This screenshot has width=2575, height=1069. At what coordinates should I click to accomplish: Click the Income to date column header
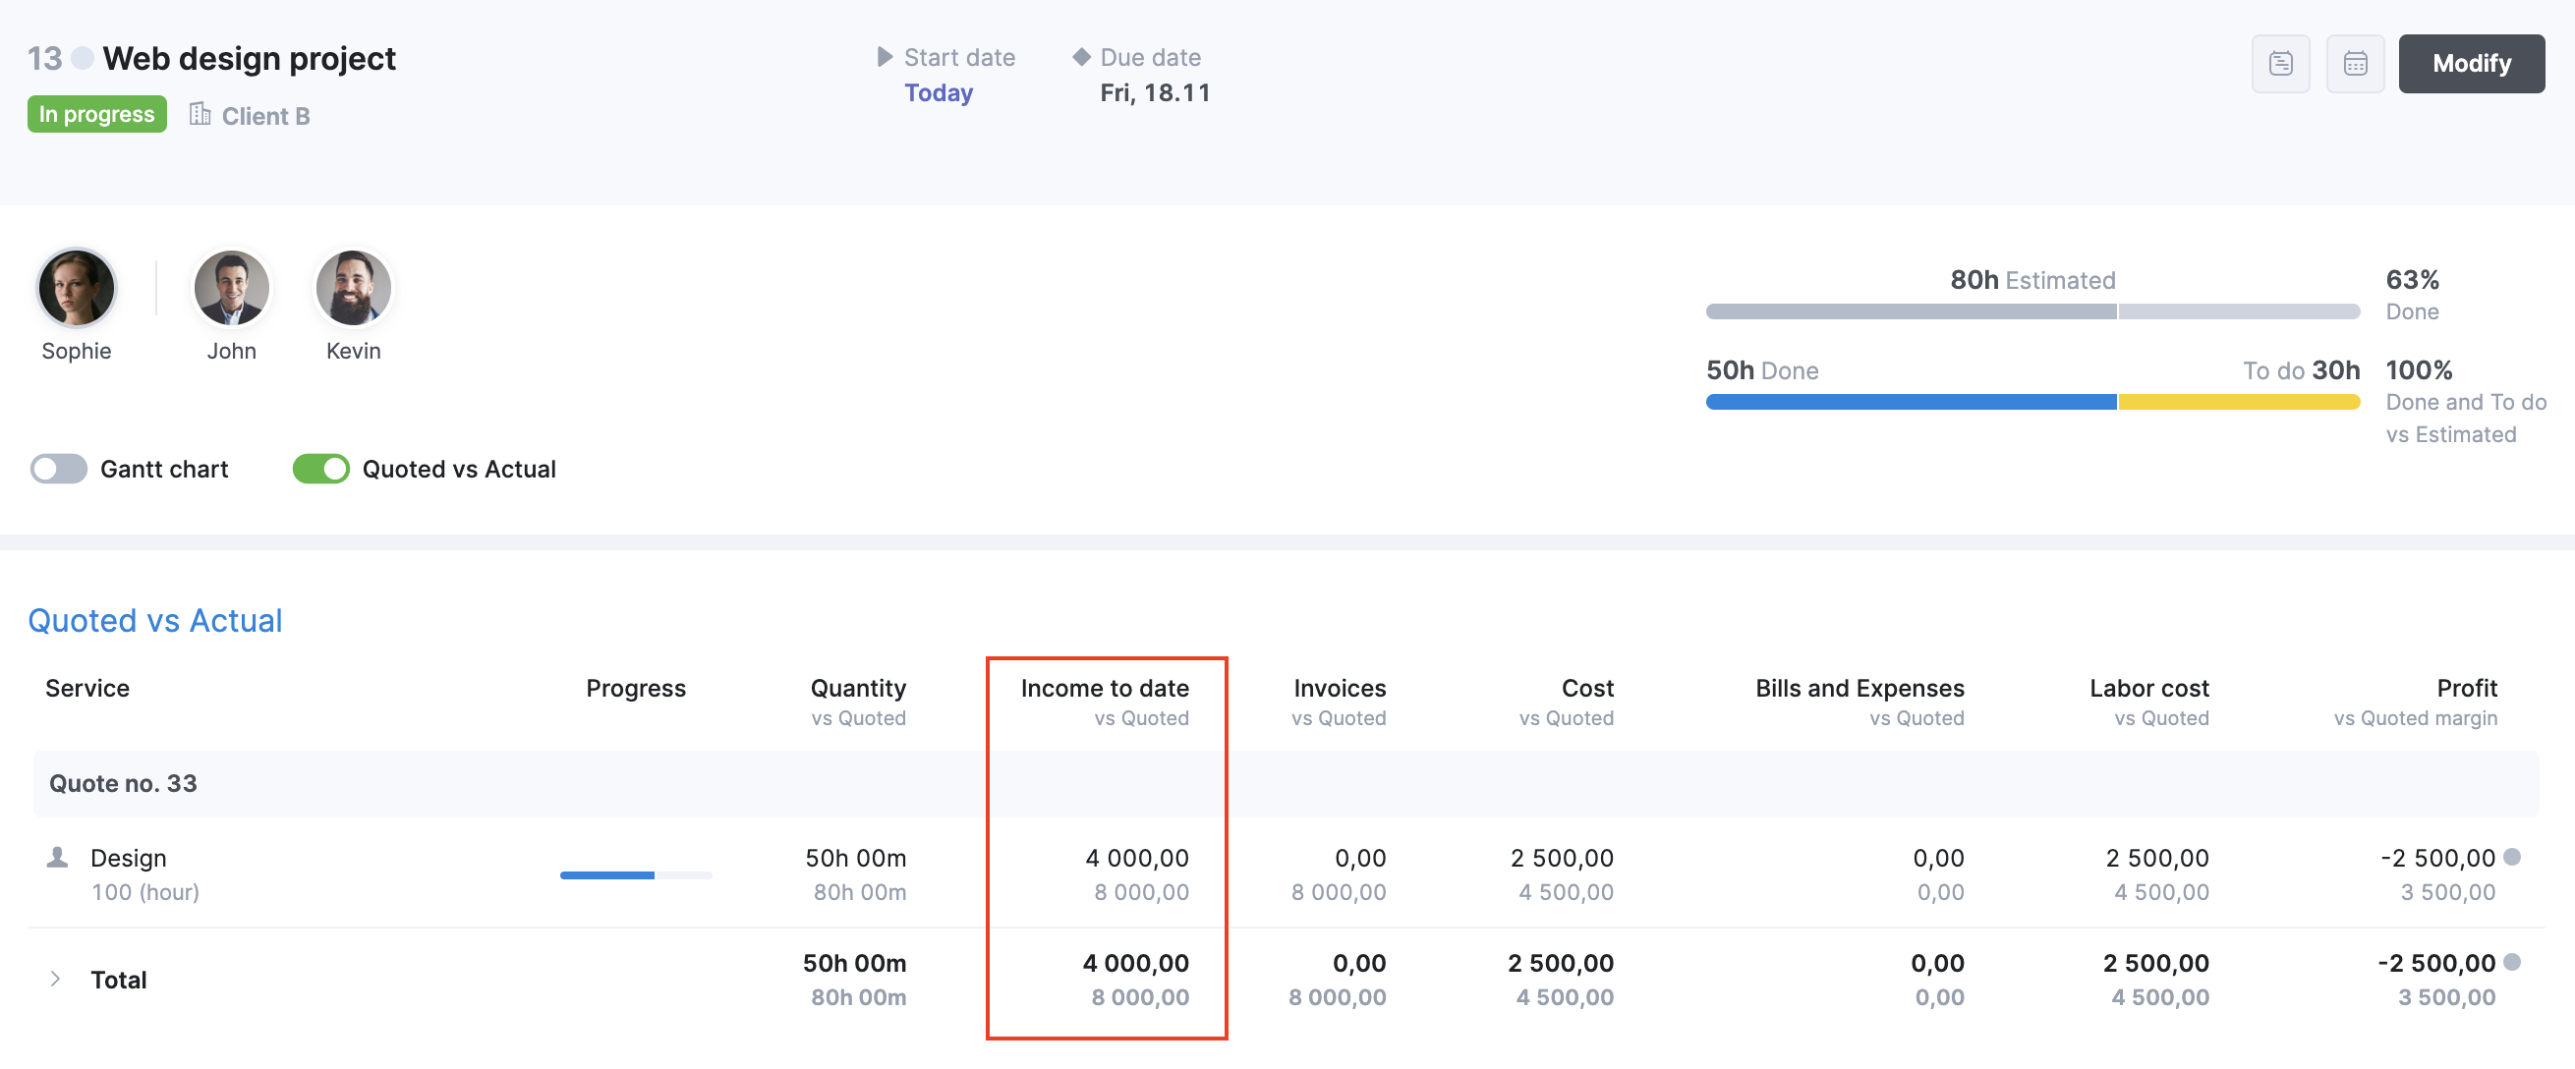coord(1105,689)
